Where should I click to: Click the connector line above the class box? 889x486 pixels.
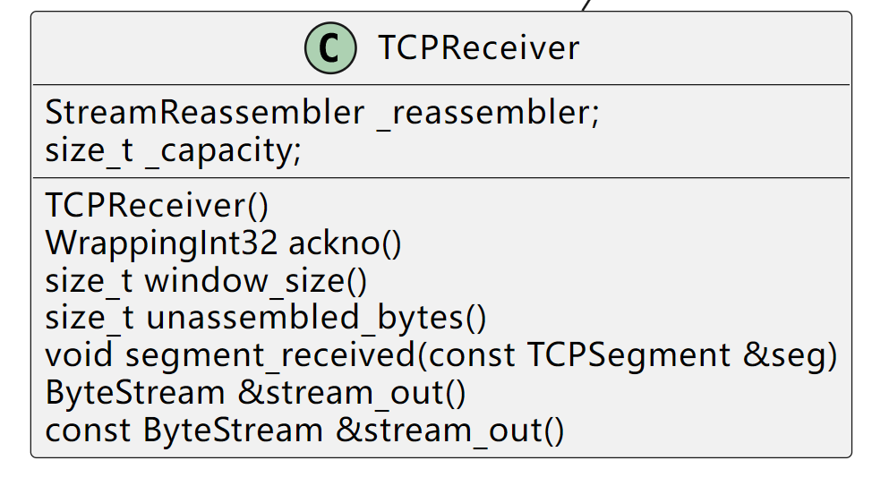tap(587, 4)
